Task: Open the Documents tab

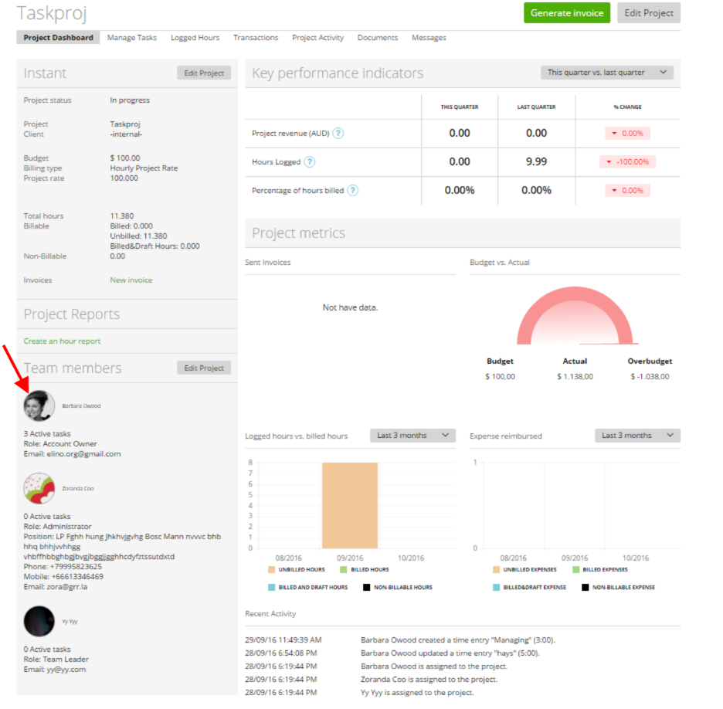Action: [378, 38]
